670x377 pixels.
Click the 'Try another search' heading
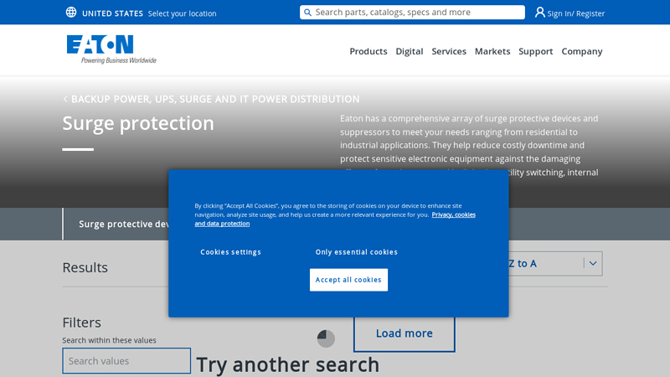pyautogui.click(x=288, y=364)
